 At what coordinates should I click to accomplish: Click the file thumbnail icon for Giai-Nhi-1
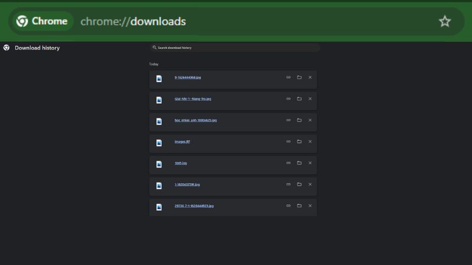coord(159,100)
